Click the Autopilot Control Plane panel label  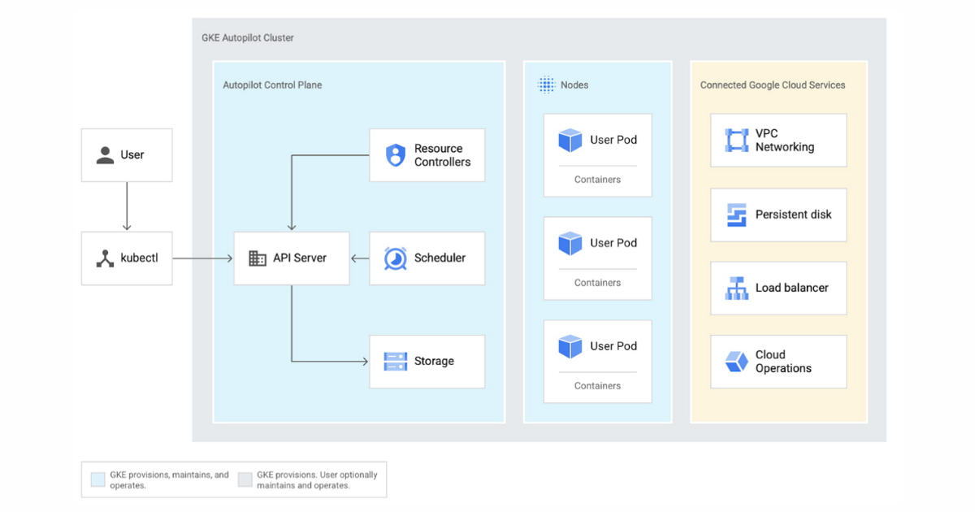coord(272,85)
